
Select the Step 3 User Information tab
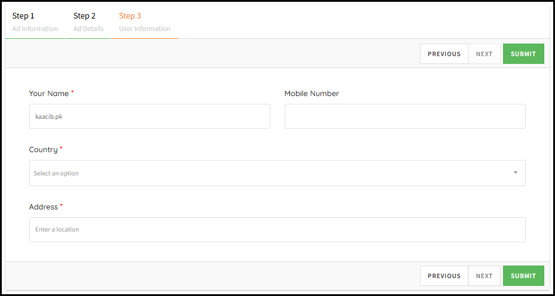coord(144,22)
